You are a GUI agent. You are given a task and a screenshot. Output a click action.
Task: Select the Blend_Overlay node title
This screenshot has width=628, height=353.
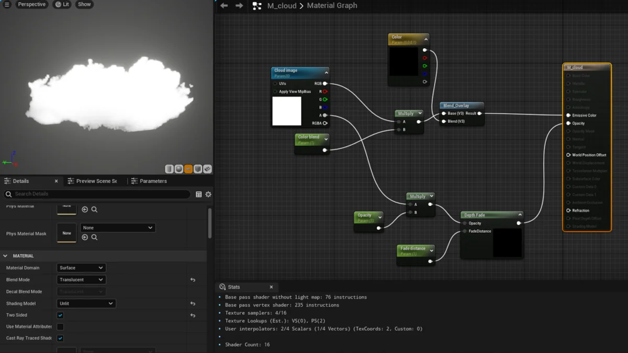456,106
